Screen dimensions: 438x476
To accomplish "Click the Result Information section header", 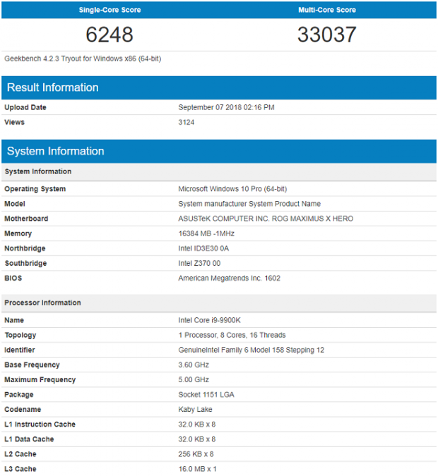I will (219, 87).
